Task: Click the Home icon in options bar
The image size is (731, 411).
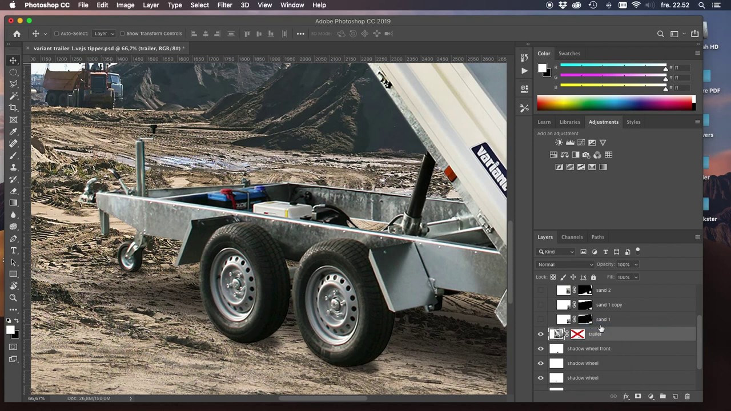Action: 17,34
